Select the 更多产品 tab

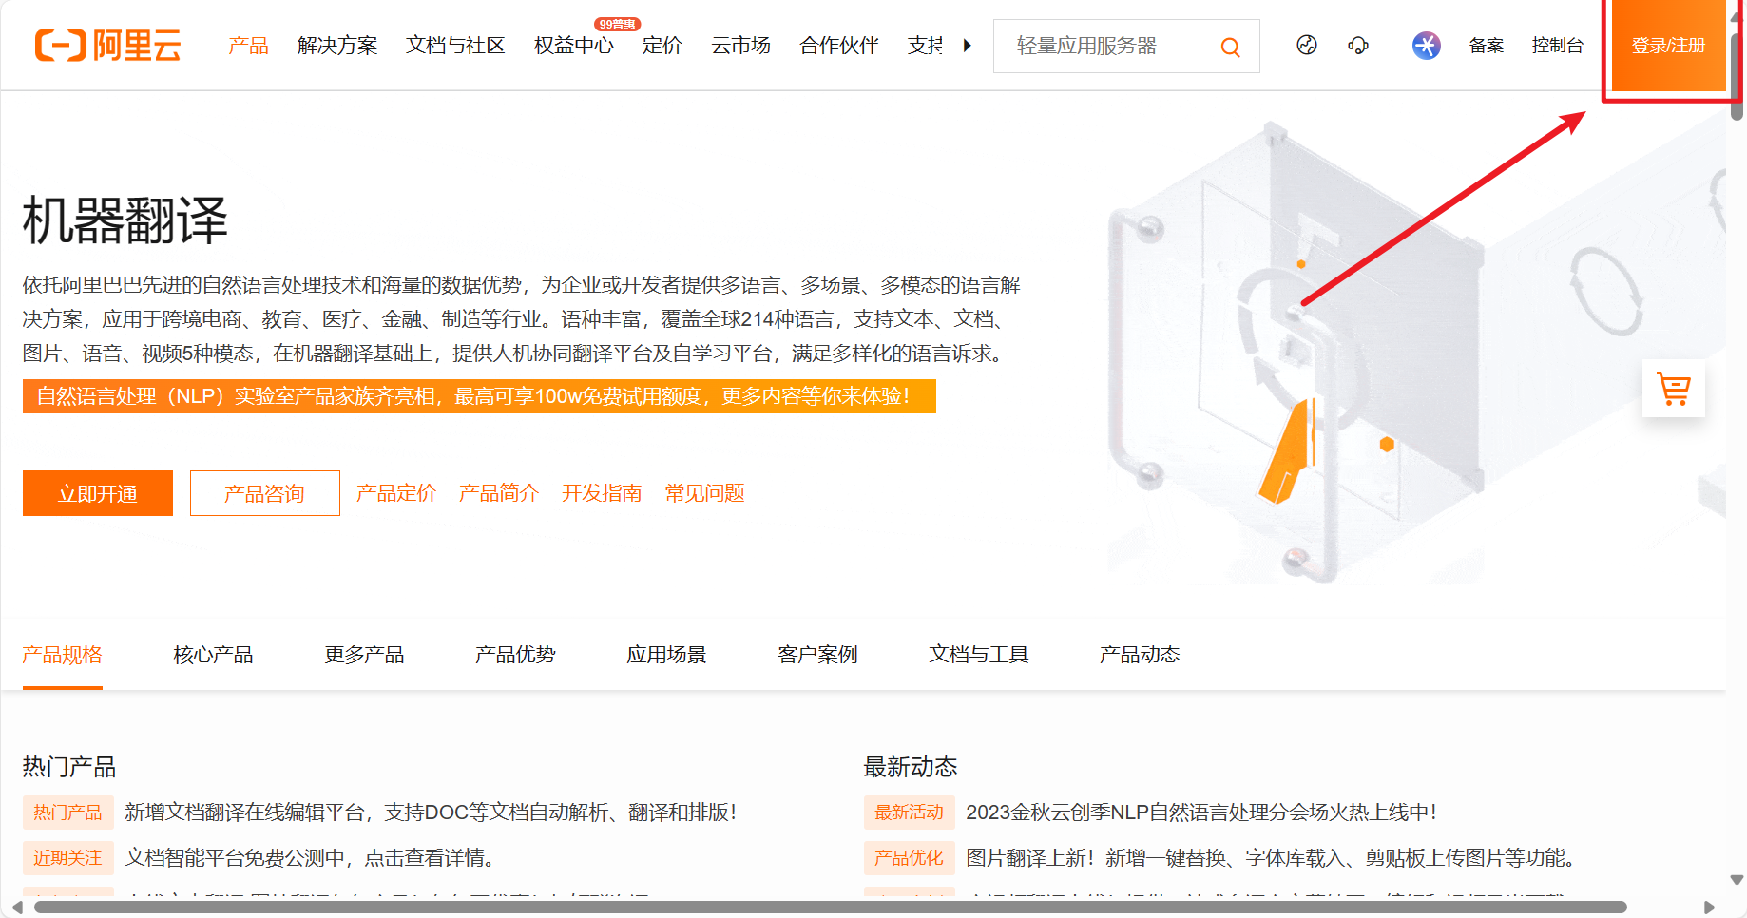click(364, 655)
